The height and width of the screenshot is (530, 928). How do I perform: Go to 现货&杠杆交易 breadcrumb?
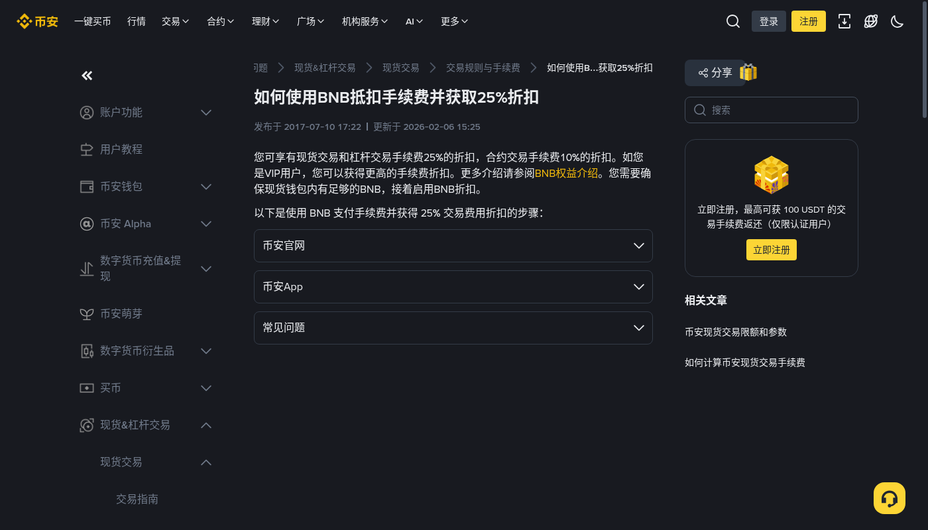(325, 68)
